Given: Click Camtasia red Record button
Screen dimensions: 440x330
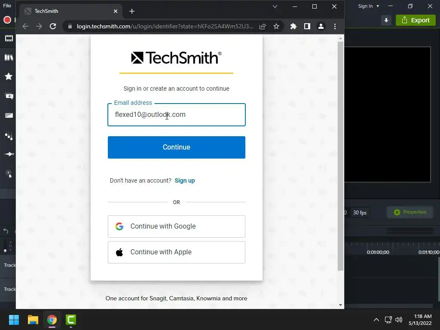Looking at the screenshot, I should pyautogui.click(x=7, y=20).
